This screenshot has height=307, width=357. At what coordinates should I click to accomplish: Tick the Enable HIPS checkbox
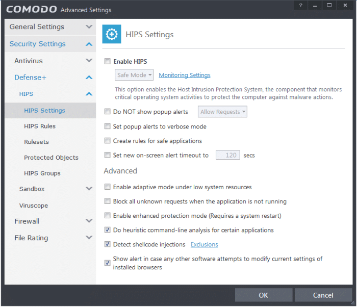pyautogui.click(x=108, y=61)
